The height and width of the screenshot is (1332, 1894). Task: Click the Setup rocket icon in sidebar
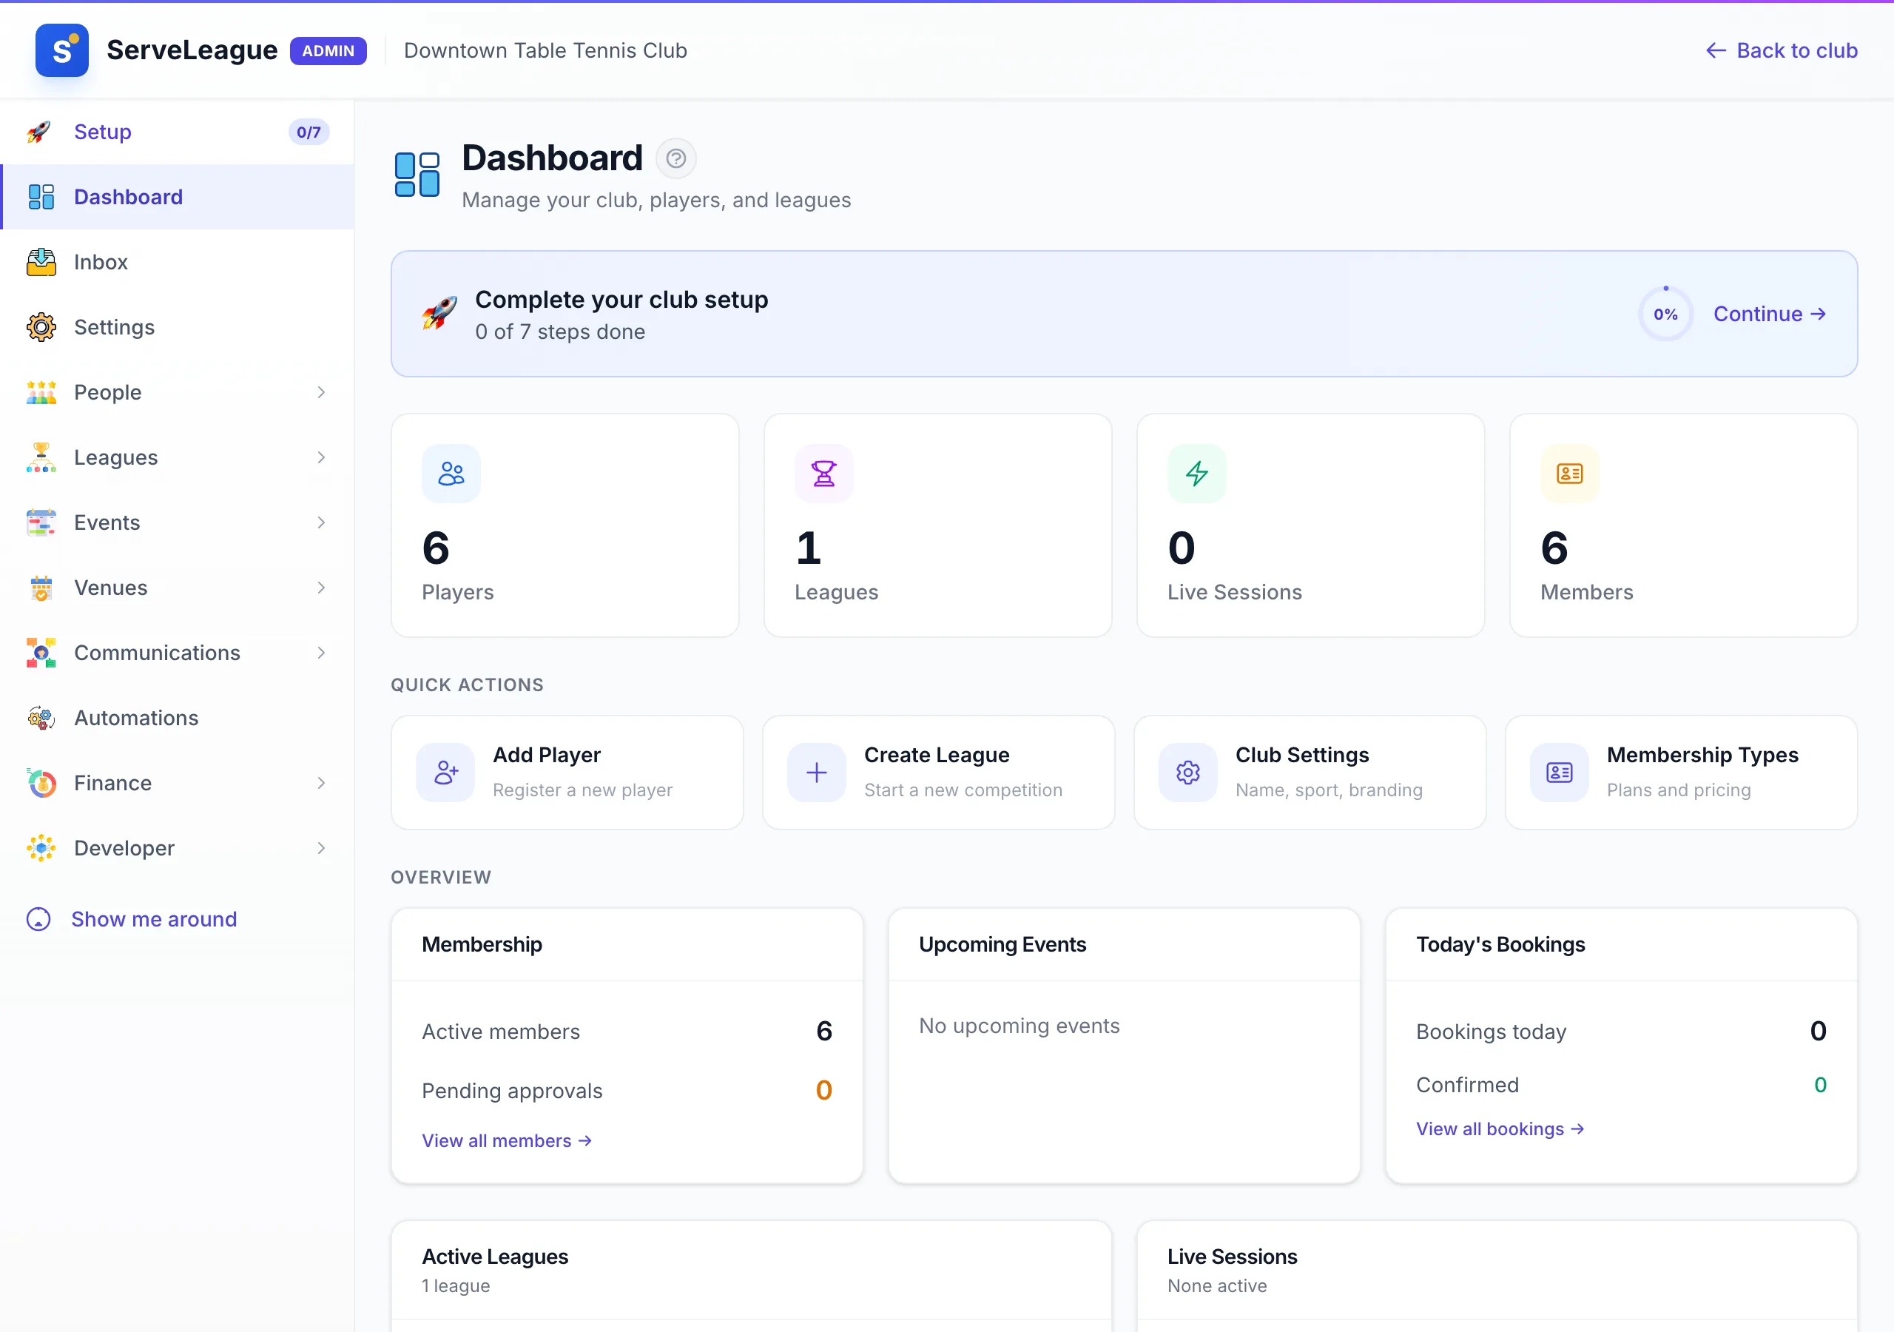tap(40, 132)
